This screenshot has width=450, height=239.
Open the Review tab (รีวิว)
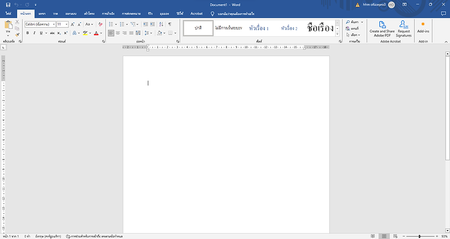click(x=150, y=14)
